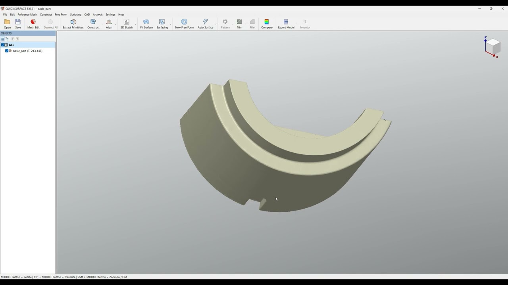This screenshot has width=508, height=285.
Task: Start a 2D Sketch
Action: [127, 24]
